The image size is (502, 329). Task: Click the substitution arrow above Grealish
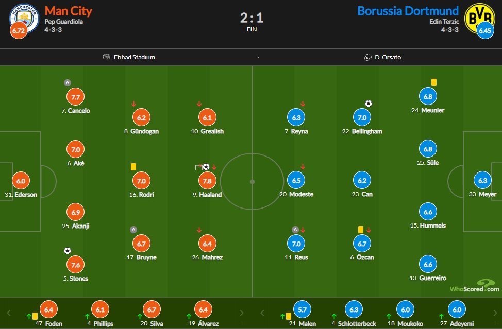(x=199, y=104)
